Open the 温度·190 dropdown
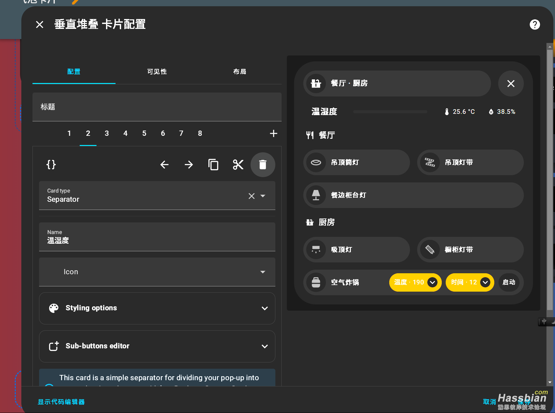Viewport: 555px width, 413px height. pyautogui.click(x=415, y=282)
